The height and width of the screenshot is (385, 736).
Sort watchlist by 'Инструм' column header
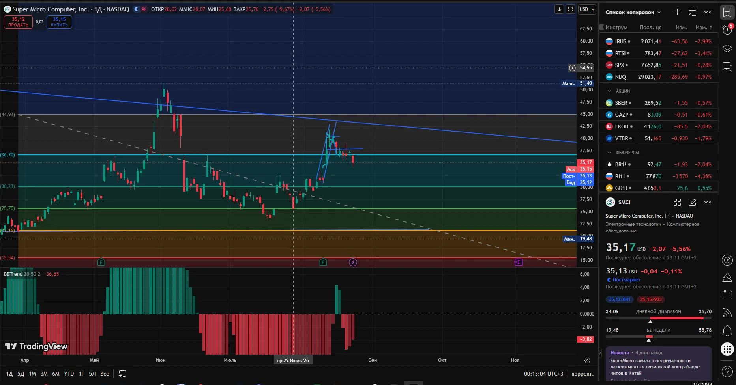(616, 27)
